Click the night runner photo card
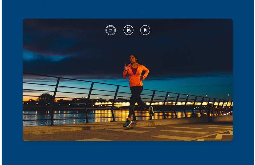255x165 pixels. pyautogui.click(x=128, y=80)
